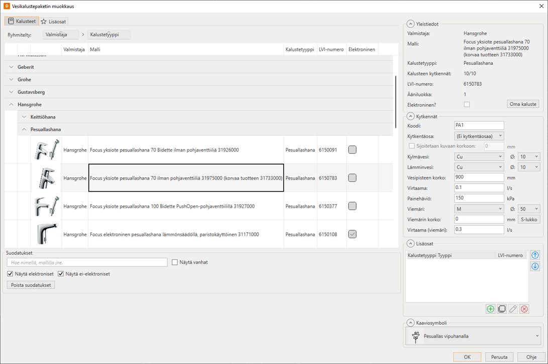
Task: Add new accessory with green plus icon
Action: tap(491, 309)
